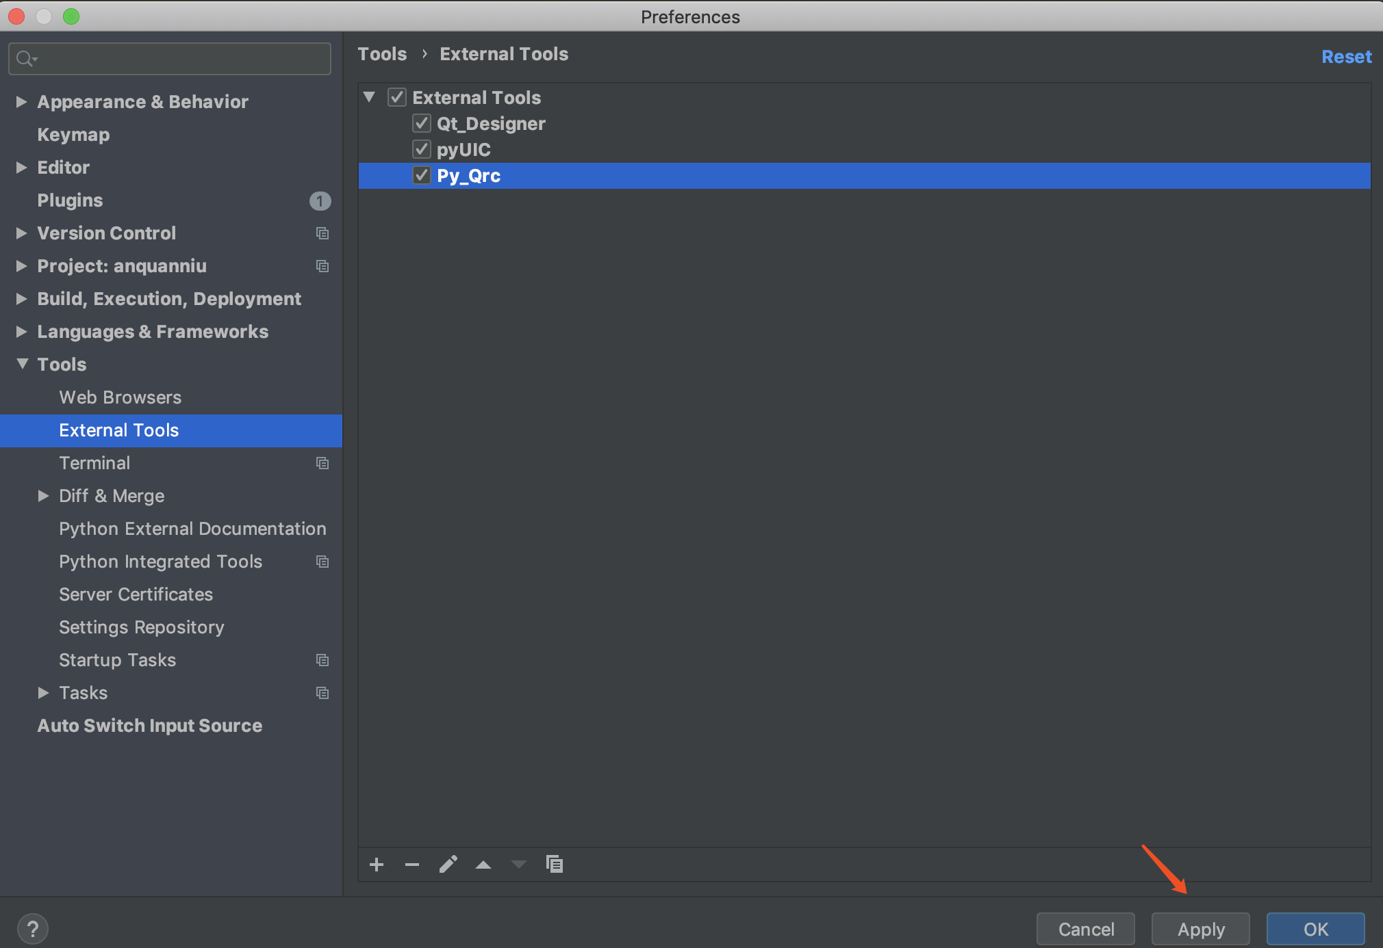This screenshot has width=1383, height=948.
Task: Toggle the External Tools group checkbox
Action: point(397,97)
